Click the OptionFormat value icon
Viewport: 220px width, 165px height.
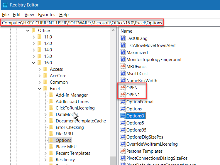tap(123, 102)
